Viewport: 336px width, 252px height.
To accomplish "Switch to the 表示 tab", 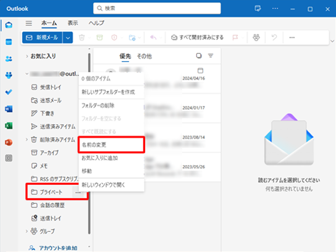I will pyautogui.click(x=73, y=23).
